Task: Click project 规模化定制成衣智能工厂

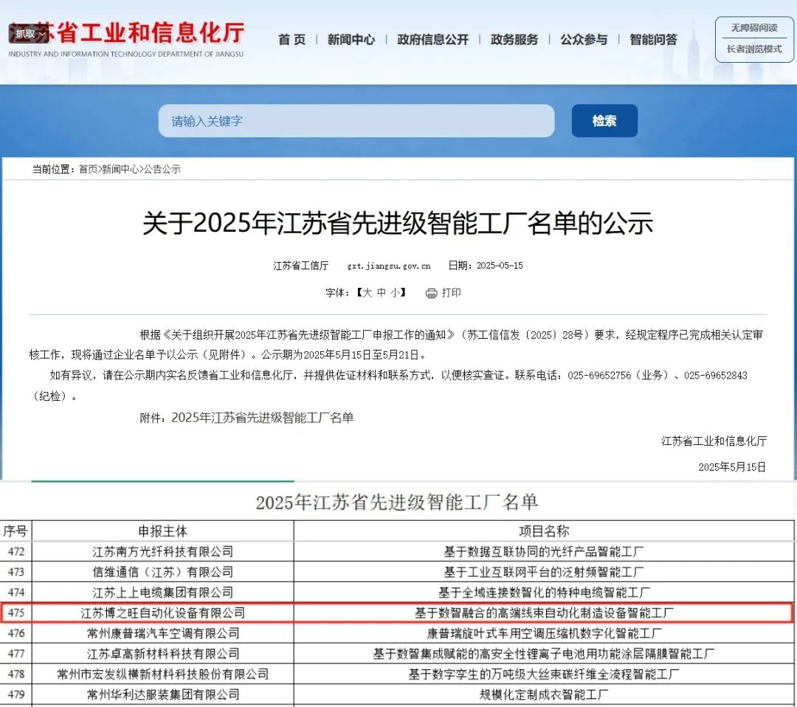Action: pyautogui.click(x=544, y=694)
